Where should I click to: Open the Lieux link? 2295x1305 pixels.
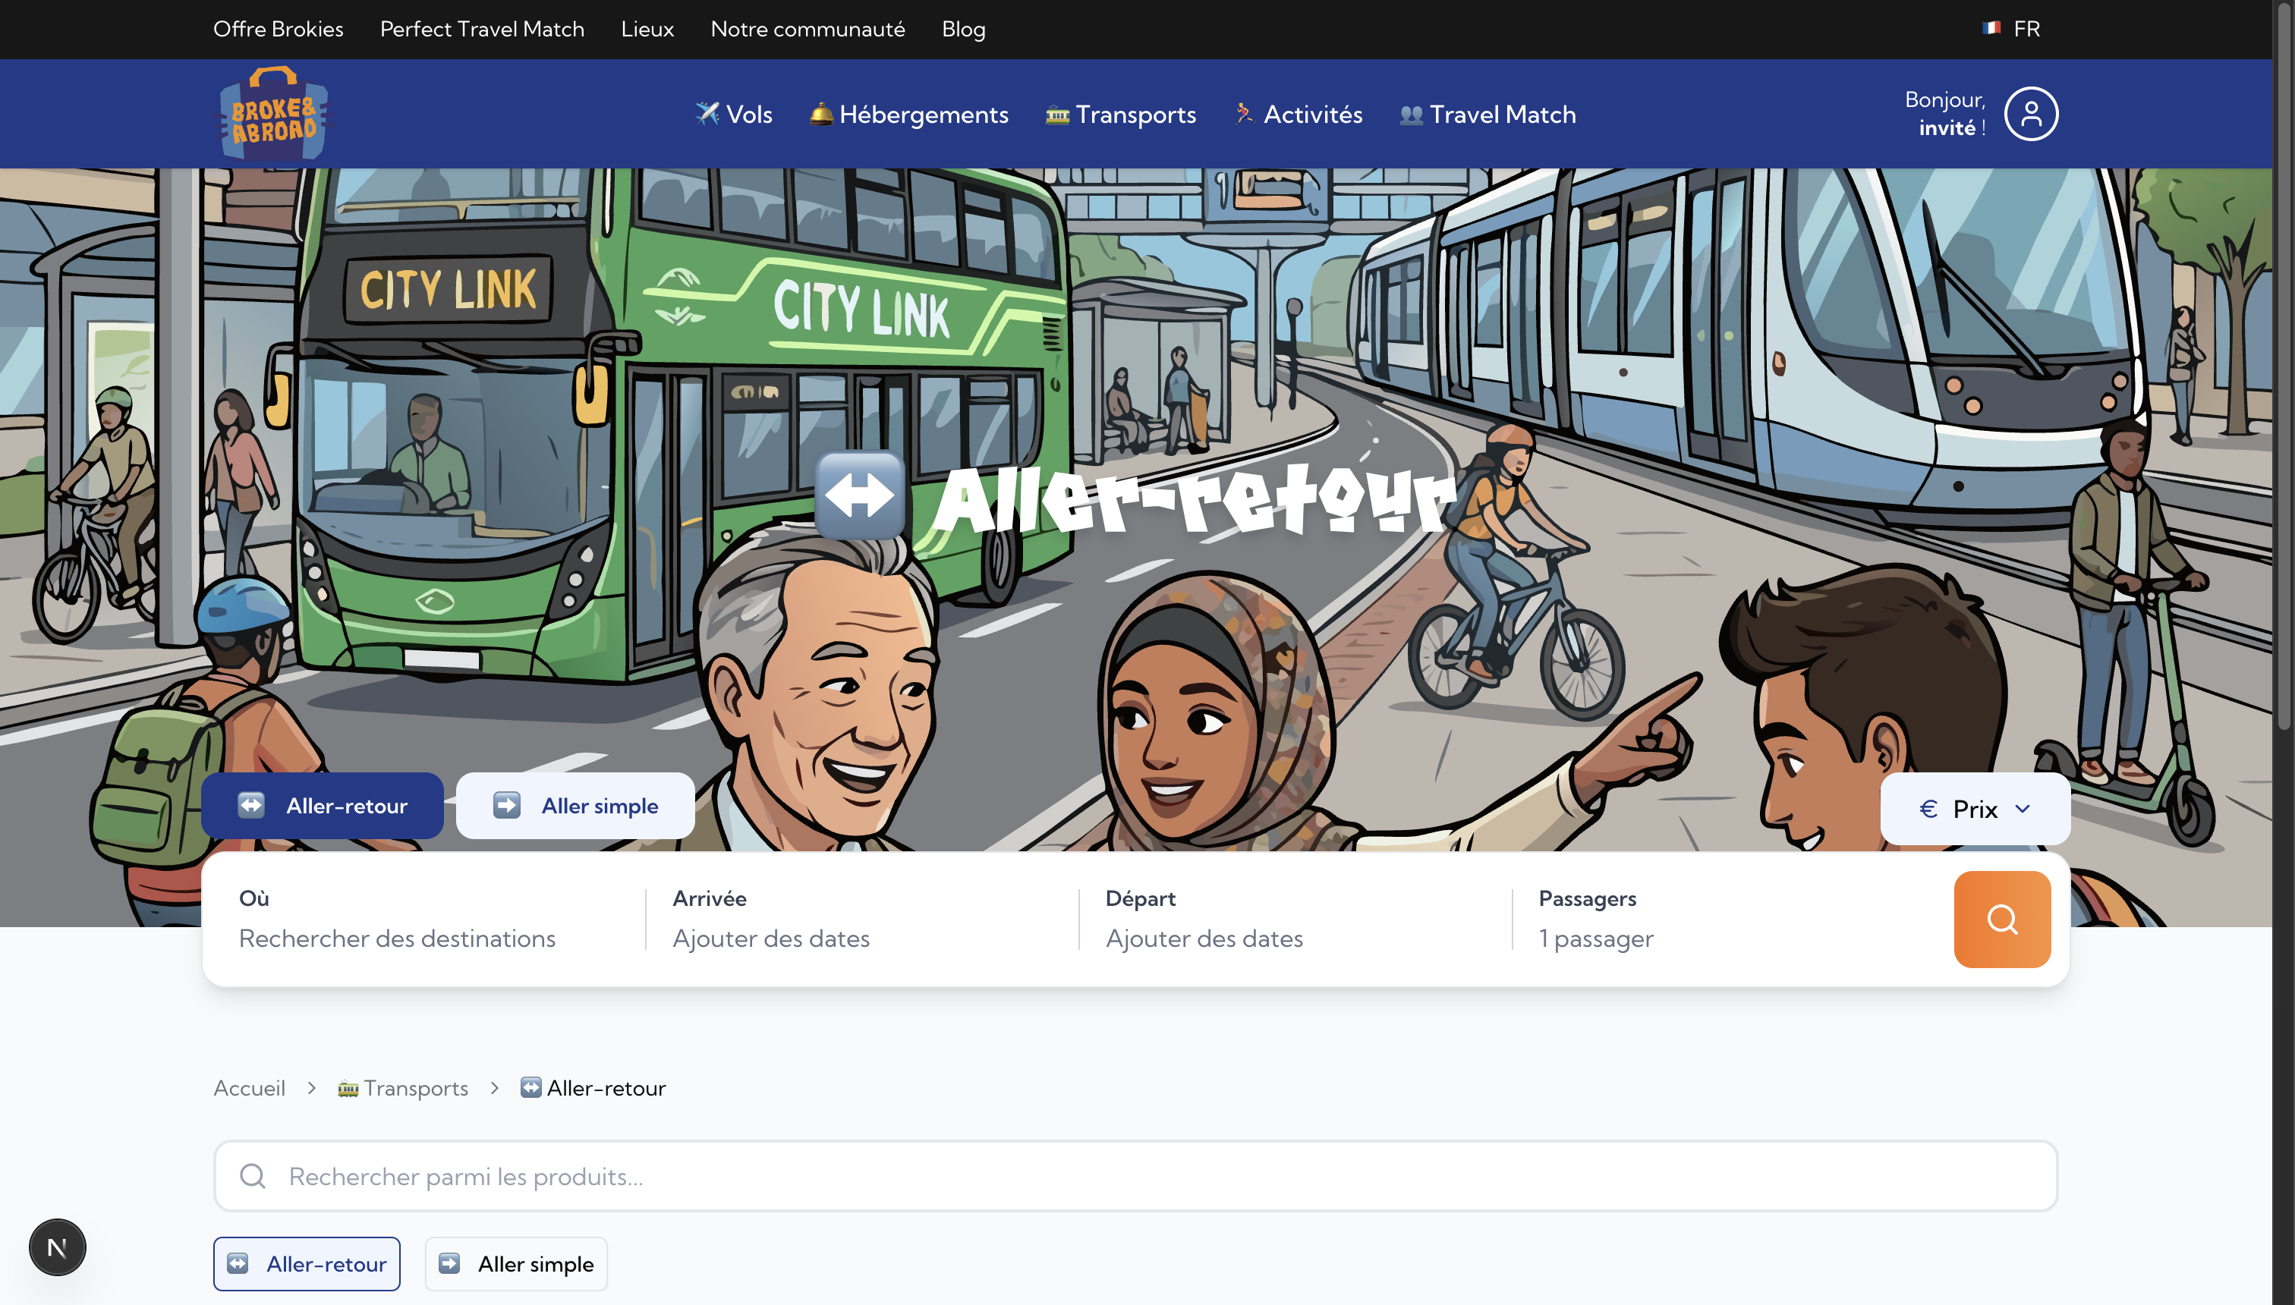(x=647, y=29)
